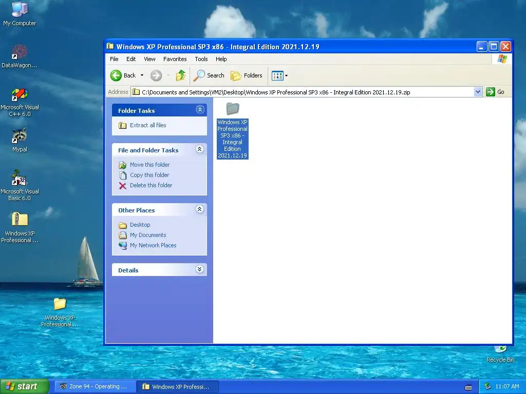The height and width of the screenshot is (394, 526).
Task: Click the keyboard icon in taskbar
Action: click(468, 387)
